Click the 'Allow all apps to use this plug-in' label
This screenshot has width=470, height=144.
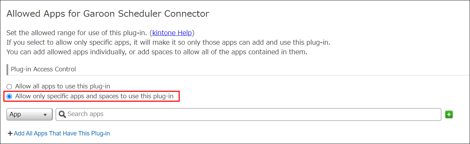coord(63,86)
